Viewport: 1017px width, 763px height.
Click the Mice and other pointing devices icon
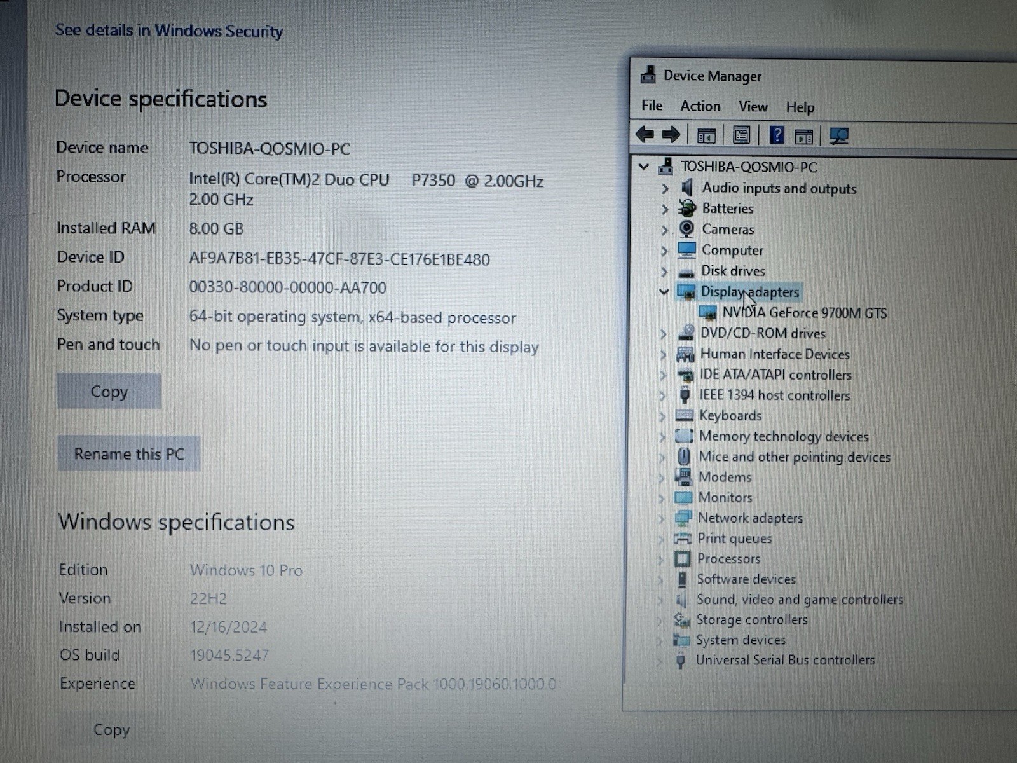684,456
